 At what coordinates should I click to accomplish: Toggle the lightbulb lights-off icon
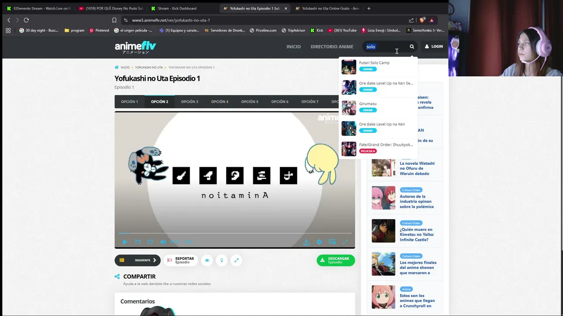point(222,260)
